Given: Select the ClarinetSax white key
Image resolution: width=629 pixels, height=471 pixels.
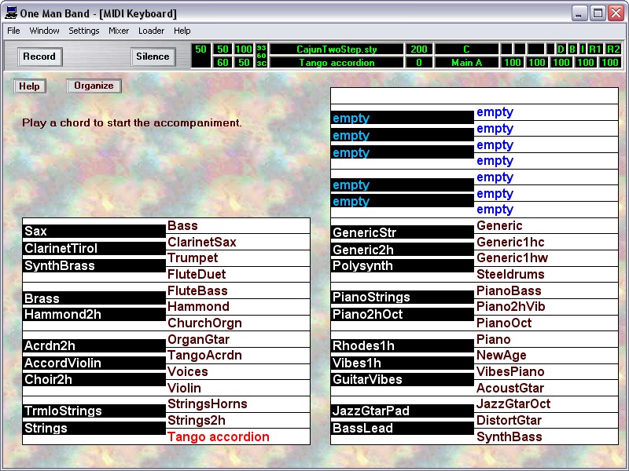Looking at the screenshot, I should click(238, 243).
